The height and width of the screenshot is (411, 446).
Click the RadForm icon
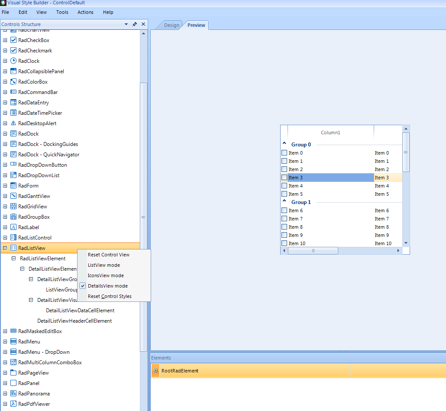click(13, 186)
